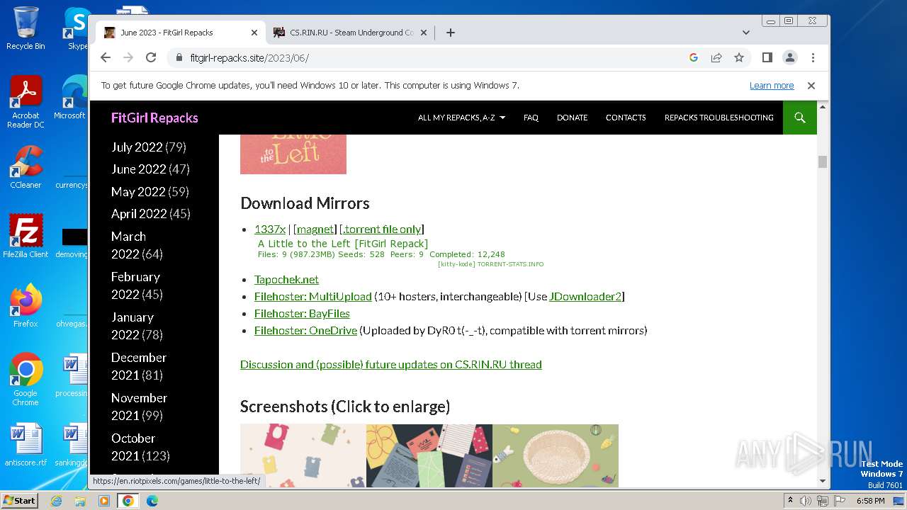Open May 2022 archive

137,191
